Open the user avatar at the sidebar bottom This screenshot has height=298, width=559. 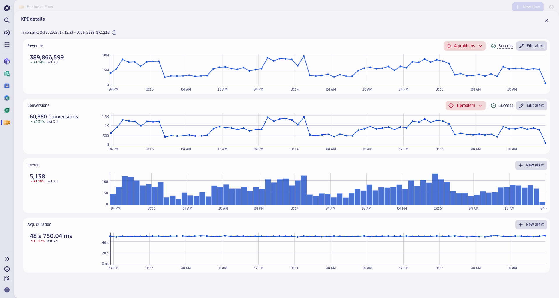click(7, 290)
